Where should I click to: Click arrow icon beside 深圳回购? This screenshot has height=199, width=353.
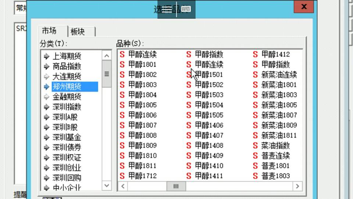[x=46, y=178]
